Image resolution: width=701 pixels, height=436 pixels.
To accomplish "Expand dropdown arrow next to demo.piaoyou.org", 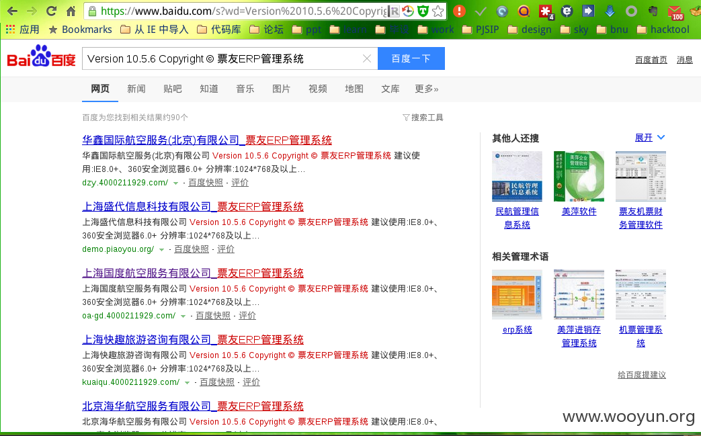I will coord(162,250).
